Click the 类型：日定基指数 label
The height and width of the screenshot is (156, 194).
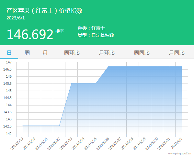96,35
